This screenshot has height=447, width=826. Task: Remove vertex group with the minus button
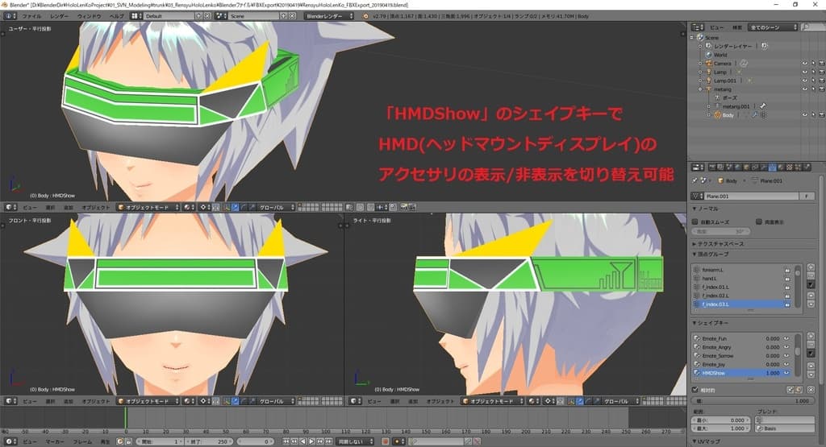tap(811, 275)
